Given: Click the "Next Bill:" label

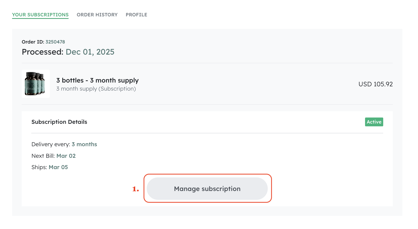Looking at the screenshot, I should pos(43,156).
